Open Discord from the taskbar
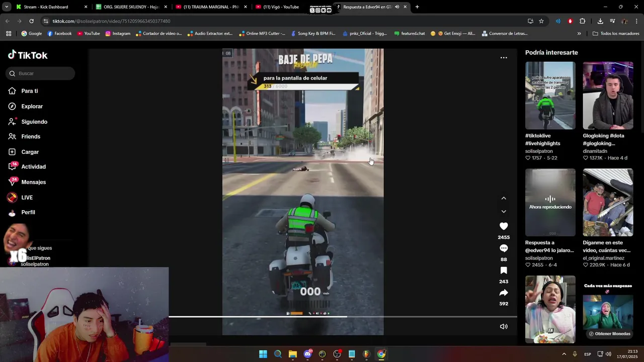644x362 pixels. [307, 354]
